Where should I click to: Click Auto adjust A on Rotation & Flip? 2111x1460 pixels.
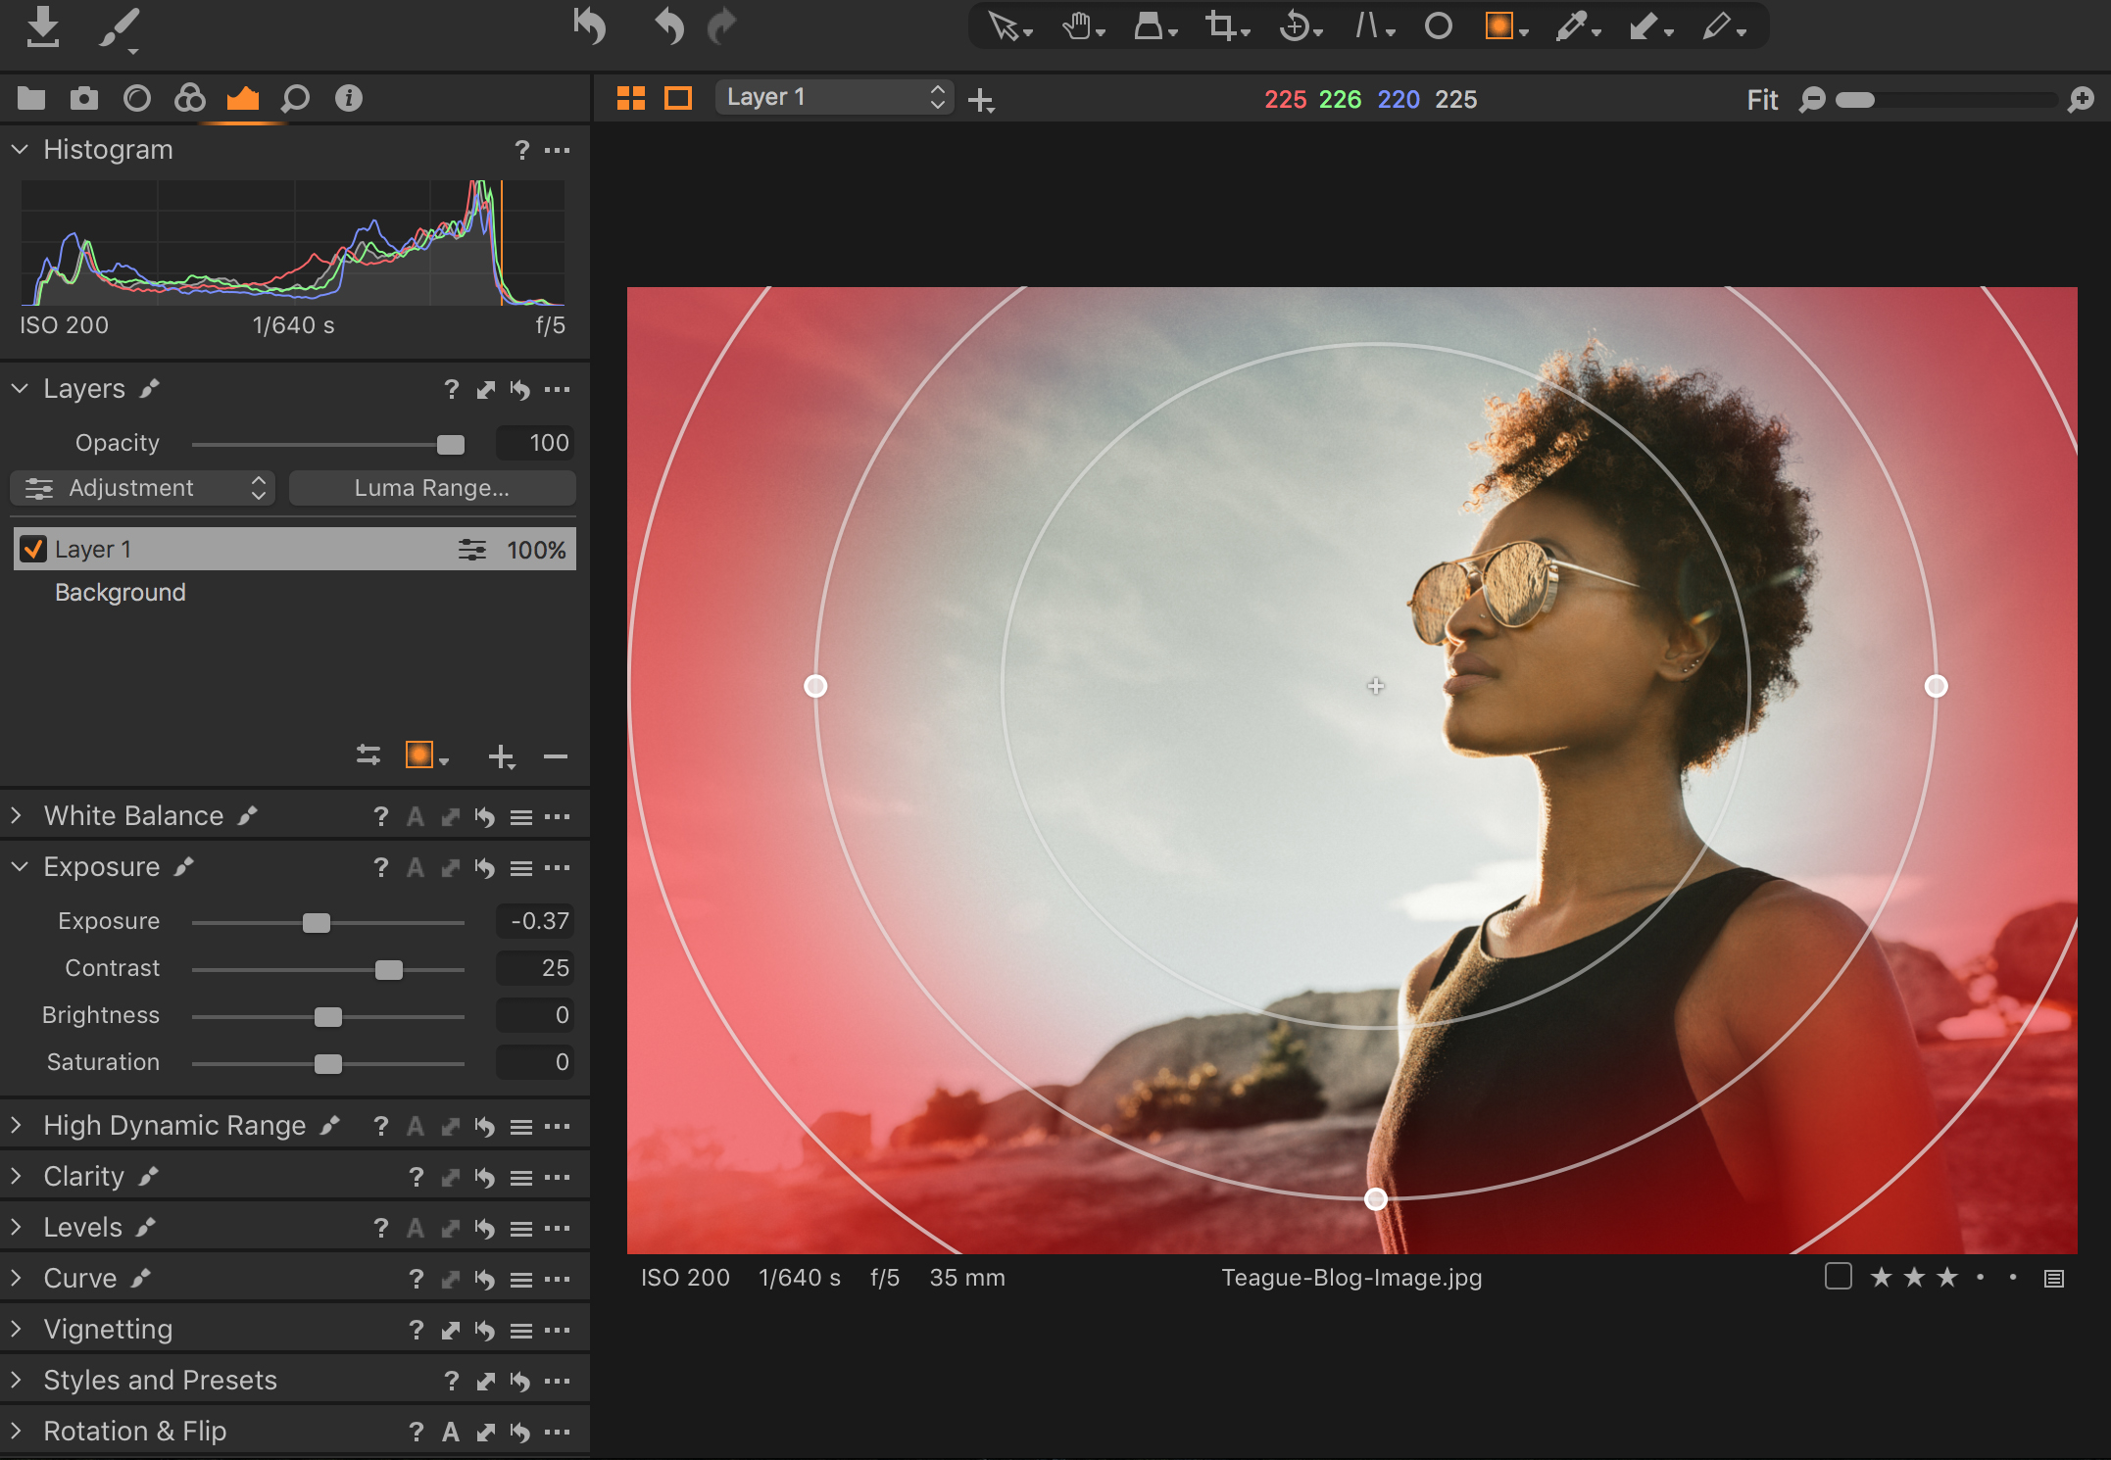450,1432
